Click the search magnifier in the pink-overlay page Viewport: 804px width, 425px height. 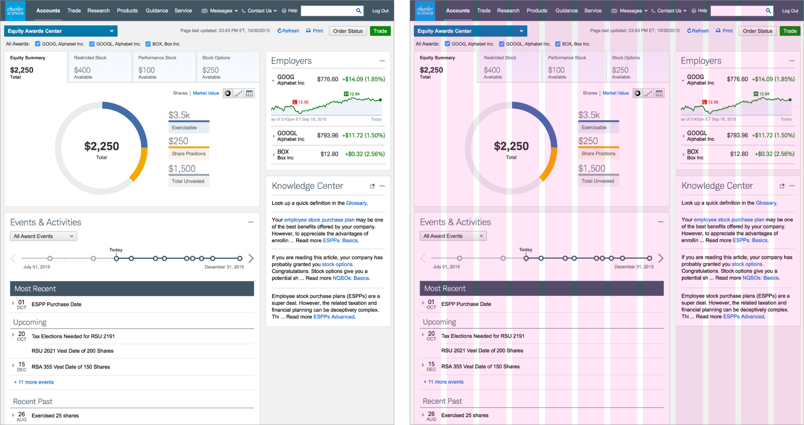pyautogui.click(x=768, y=11)
